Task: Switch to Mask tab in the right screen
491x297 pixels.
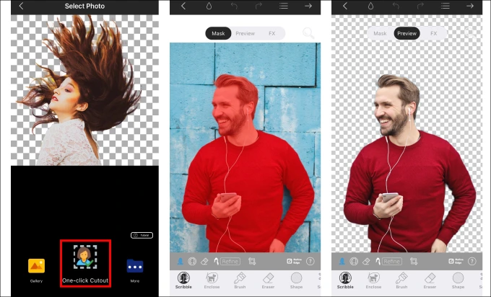Action: coord(380,33)
